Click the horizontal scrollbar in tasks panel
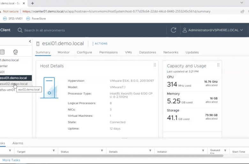249x164 pixels. click(112, 156)
